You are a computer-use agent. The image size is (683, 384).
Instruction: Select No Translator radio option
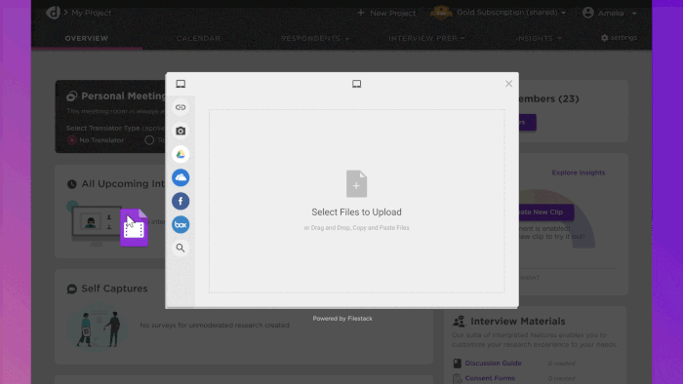click(x=72, y=140)
